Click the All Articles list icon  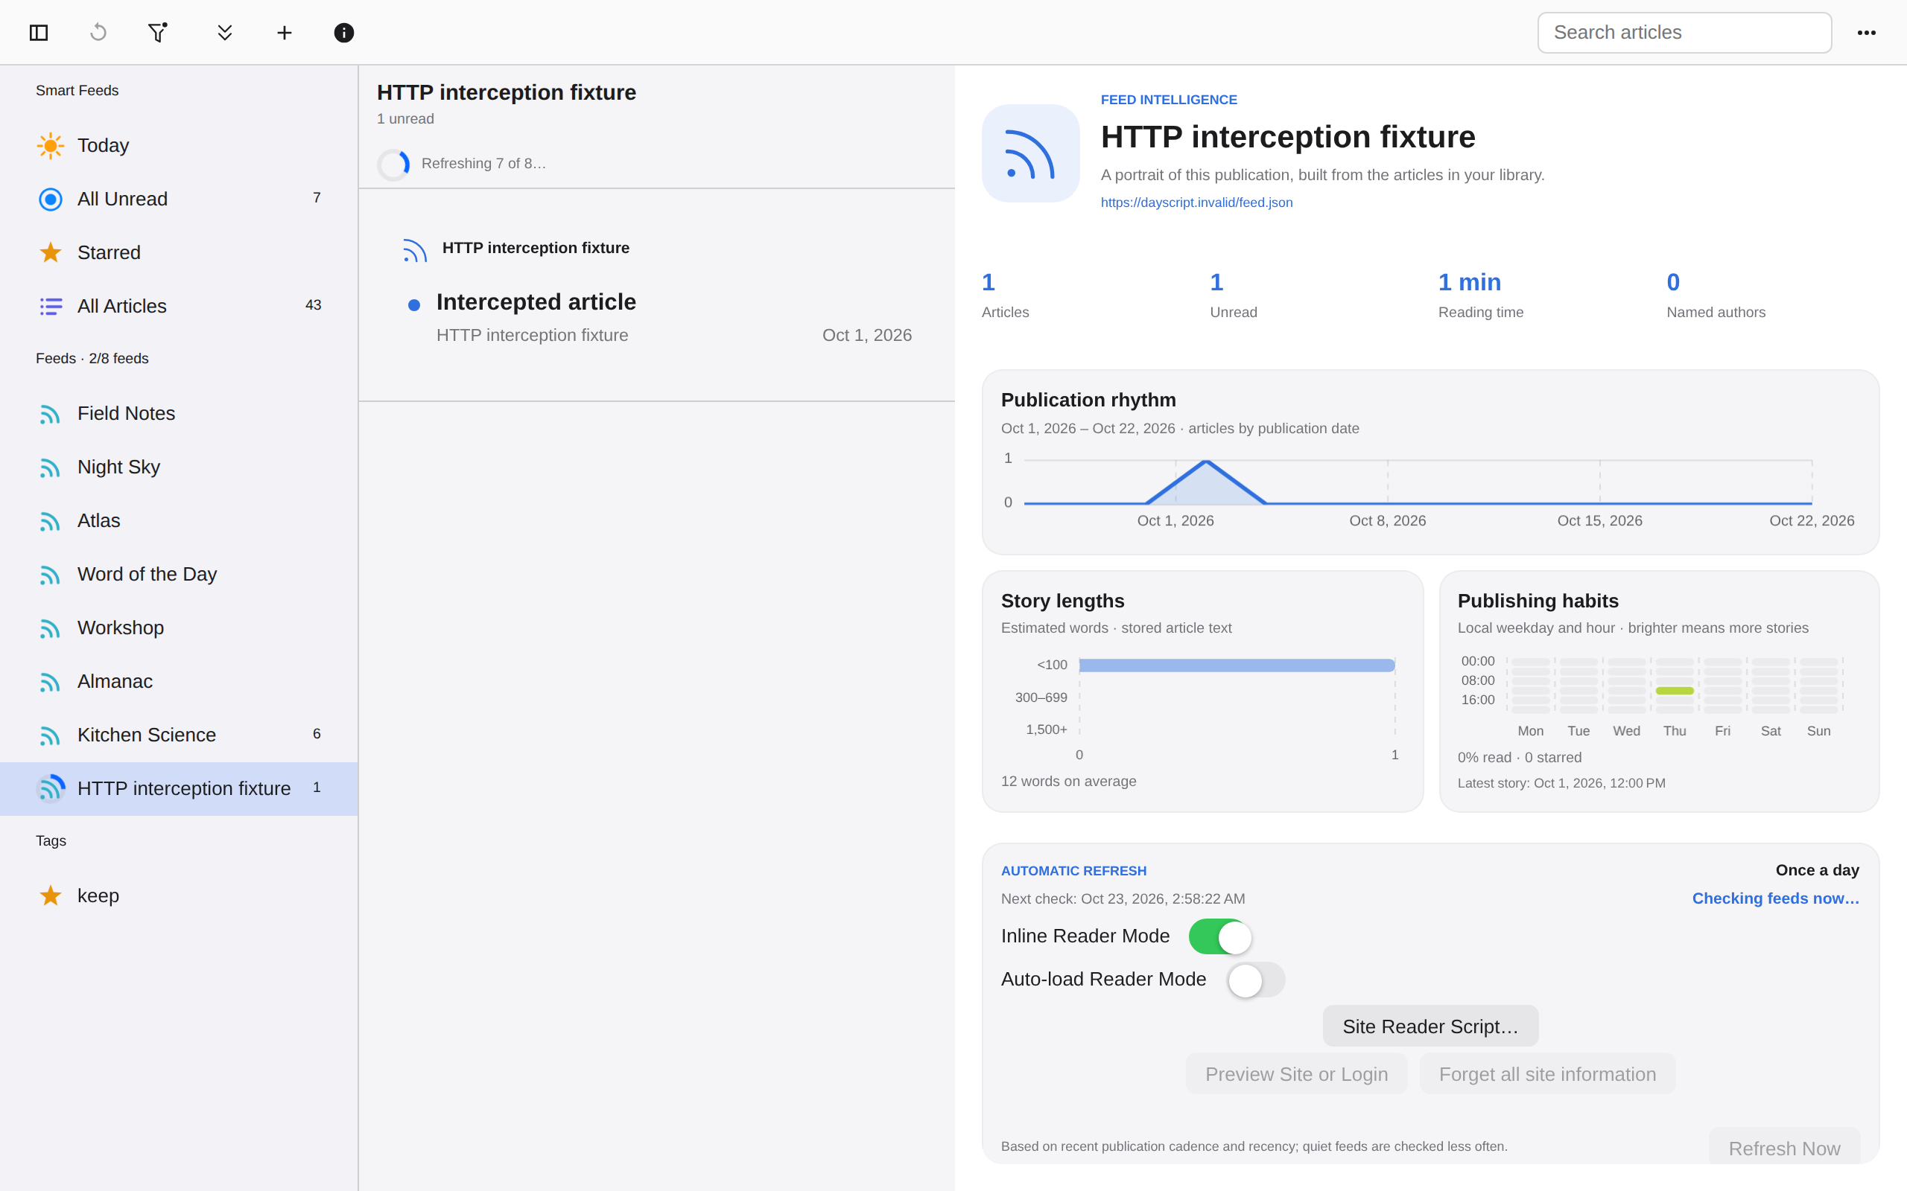[x=51, y=307]
